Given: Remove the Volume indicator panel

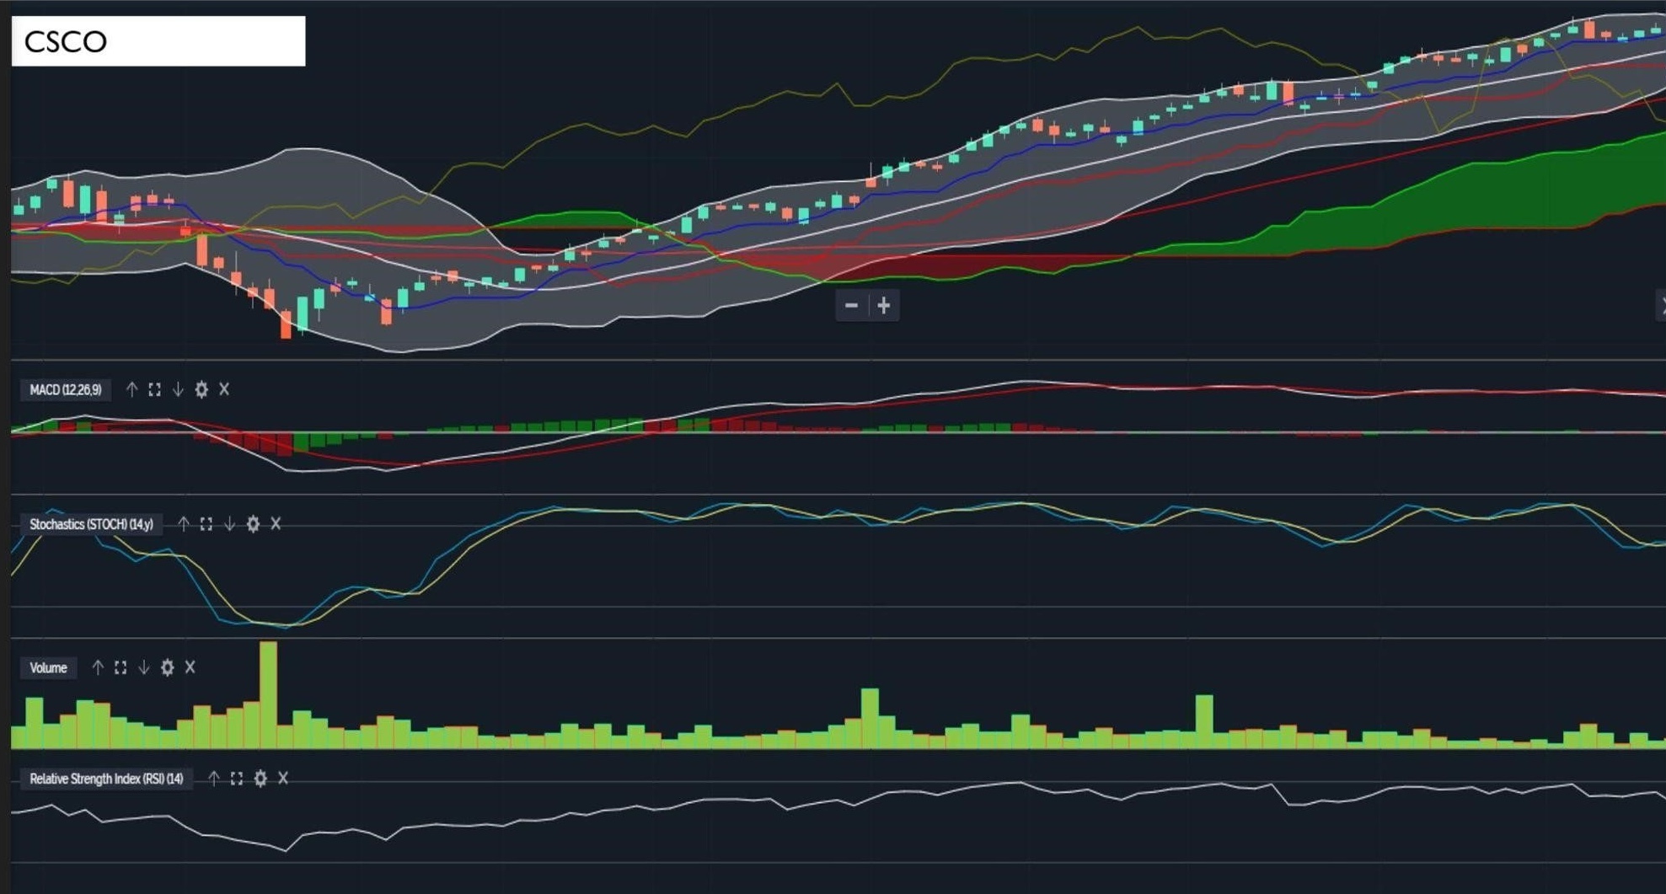Looking at the screenshot, I should coord(190,667).
